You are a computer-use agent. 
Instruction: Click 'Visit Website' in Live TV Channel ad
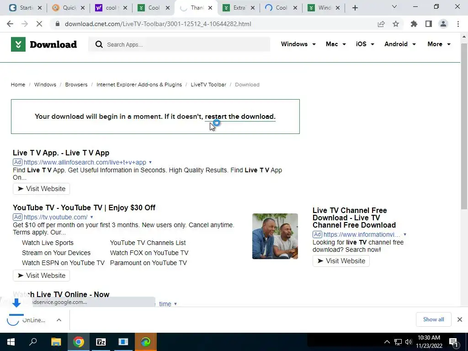coord(341,261)
